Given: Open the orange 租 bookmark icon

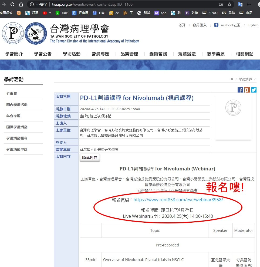Looking at the screenshot, I should tap(19, 13).
